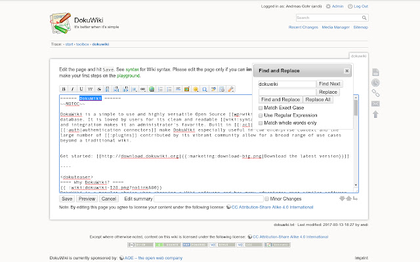Image resolution: width=420 pixels, height=262 pixels.
Task: Save the page edits
Action: click(x=67, y=198)
